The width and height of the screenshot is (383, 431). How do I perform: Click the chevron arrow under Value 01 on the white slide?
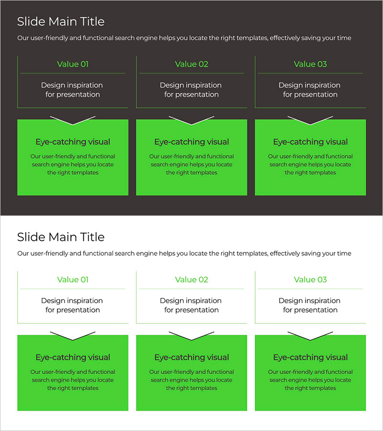click(73, 336)
